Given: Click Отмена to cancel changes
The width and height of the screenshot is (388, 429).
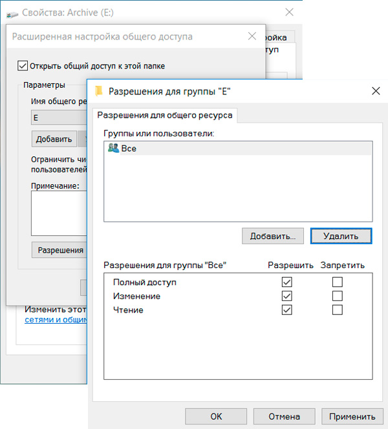Looking at the screenshot, I should [x=285, y=417].
